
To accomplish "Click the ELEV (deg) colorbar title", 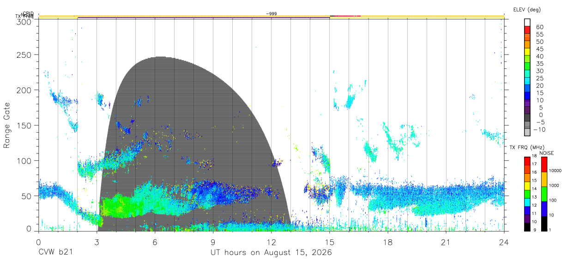I will tap(527, 9).
